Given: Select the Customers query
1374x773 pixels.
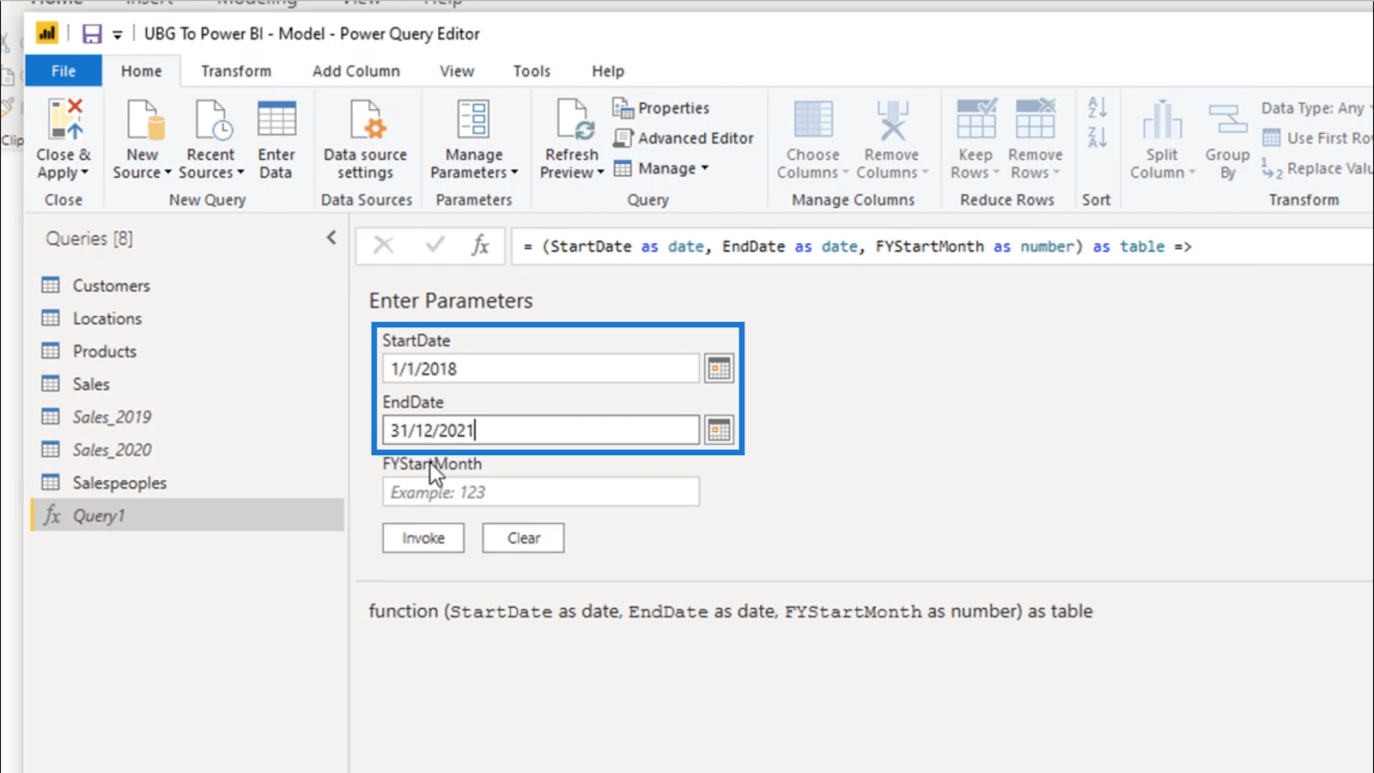Looking at the screenshot, I should pyautogui.click(x=187, y=285).
